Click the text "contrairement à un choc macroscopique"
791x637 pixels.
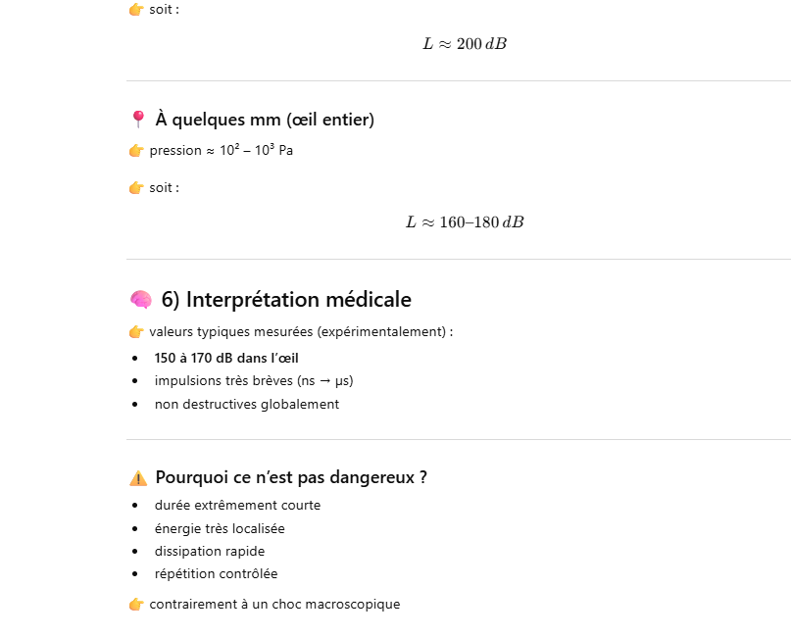(x=274, y=605)
